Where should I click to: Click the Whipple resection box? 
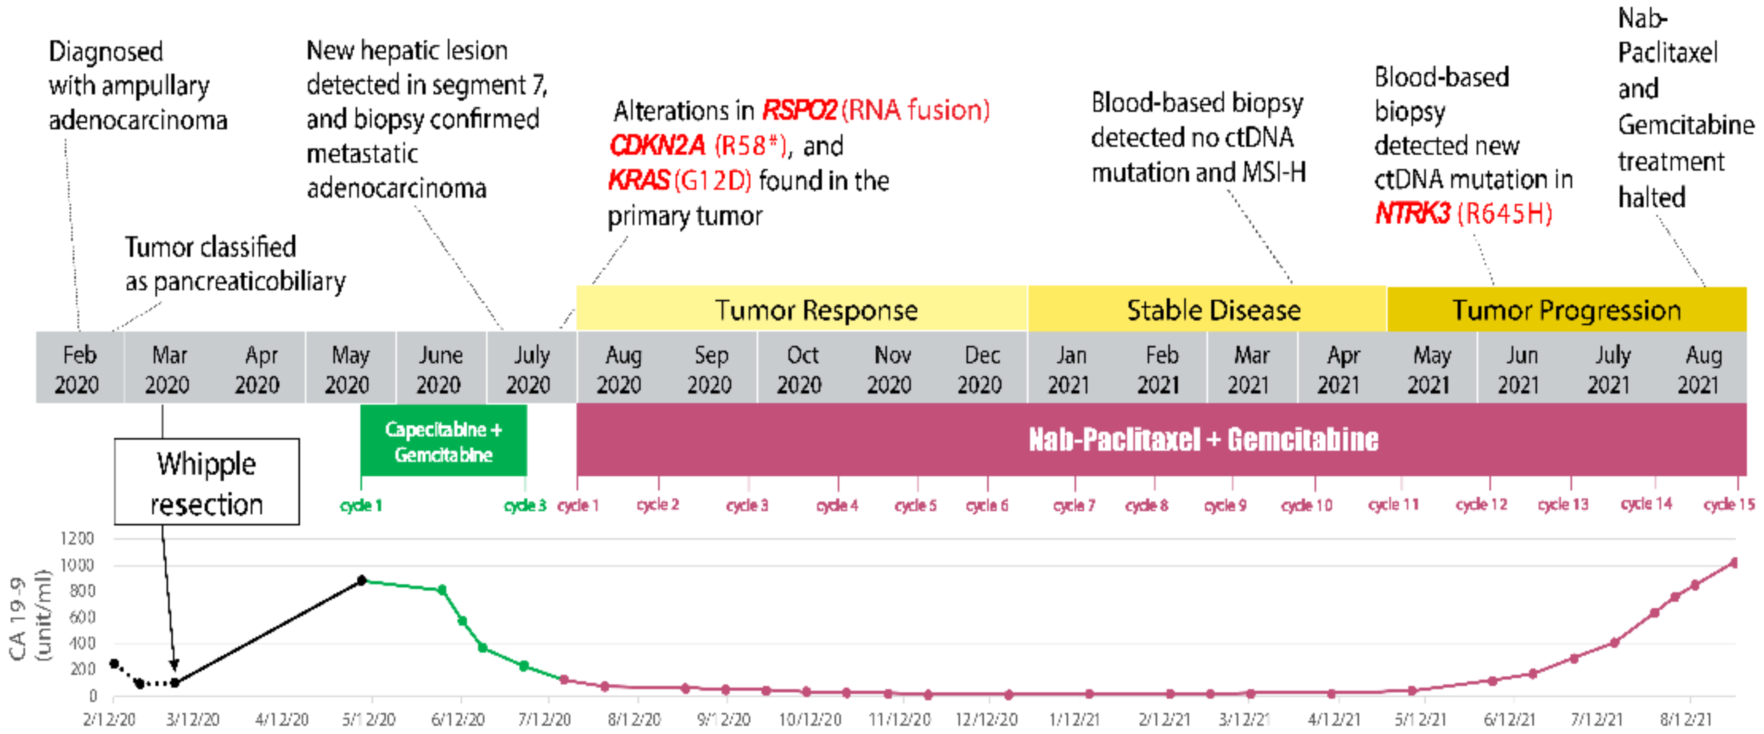206,483
